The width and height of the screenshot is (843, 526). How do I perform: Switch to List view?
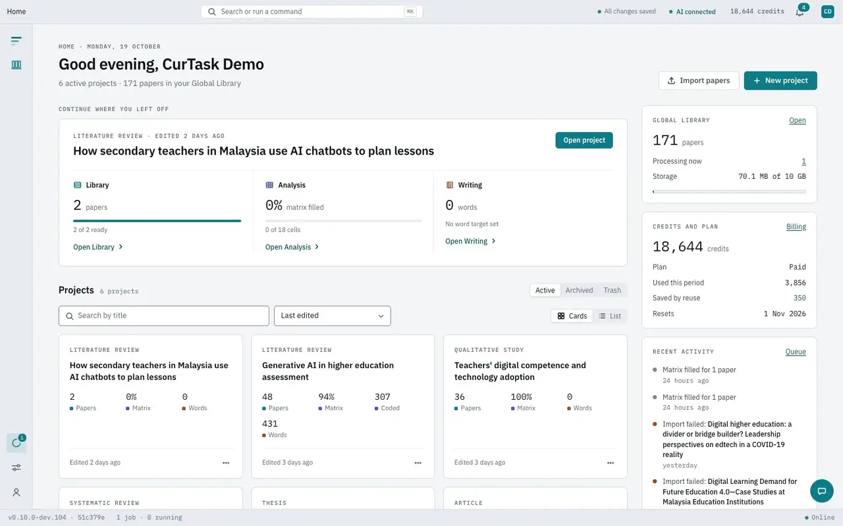pos(610,316)
